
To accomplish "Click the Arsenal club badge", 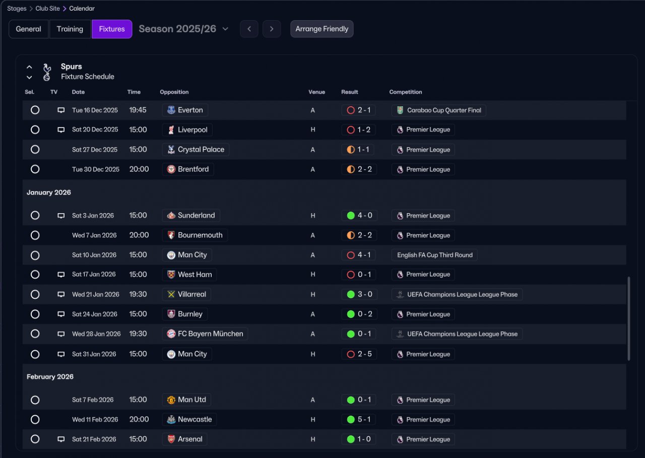I will pos(171,439).
